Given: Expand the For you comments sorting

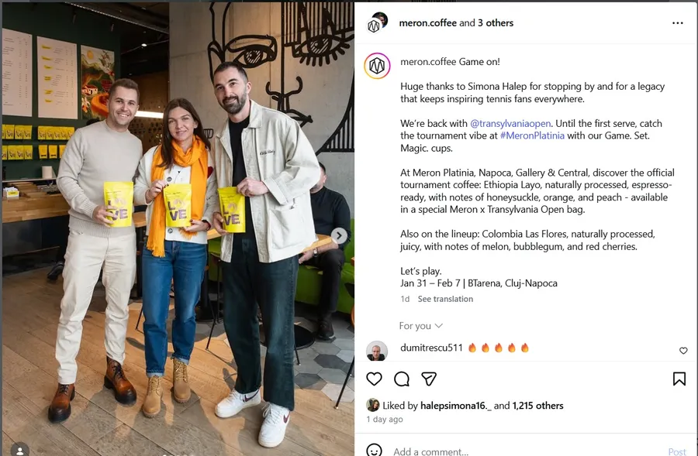Looking at the screenshot, I should [x=420, y=326].
